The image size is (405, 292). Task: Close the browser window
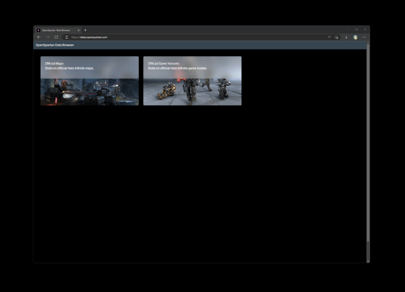(365, 30)
